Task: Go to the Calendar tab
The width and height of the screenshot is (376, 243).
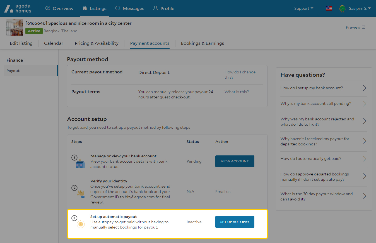Action: tap(54, 43)
